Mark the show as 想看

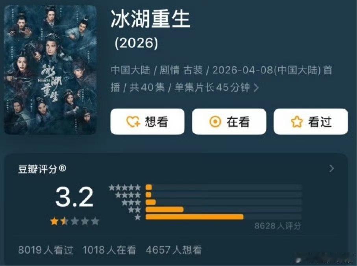point(147,122)
